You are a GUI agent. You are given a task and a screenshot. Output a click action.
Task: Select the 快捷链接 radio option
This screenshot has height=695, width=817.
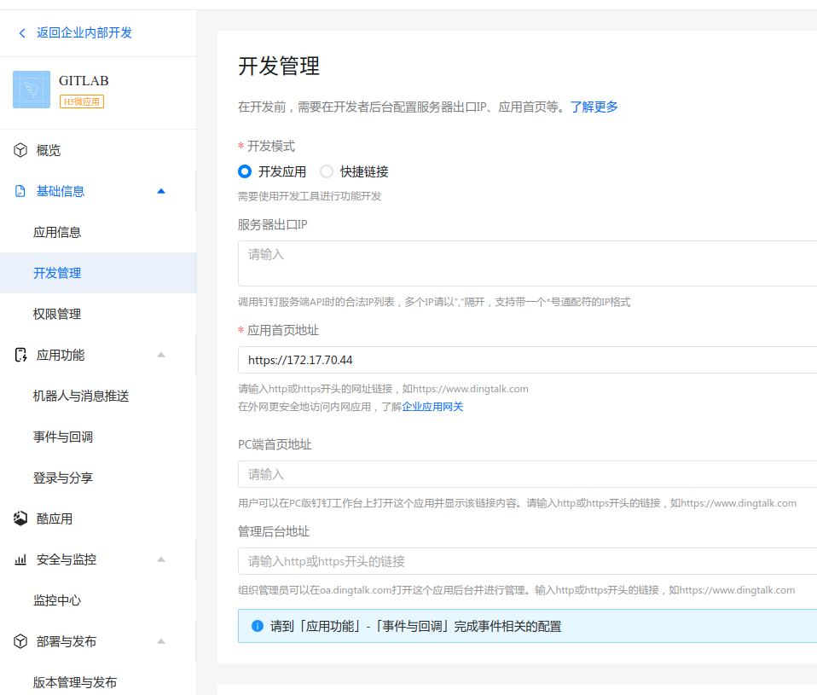327,171
